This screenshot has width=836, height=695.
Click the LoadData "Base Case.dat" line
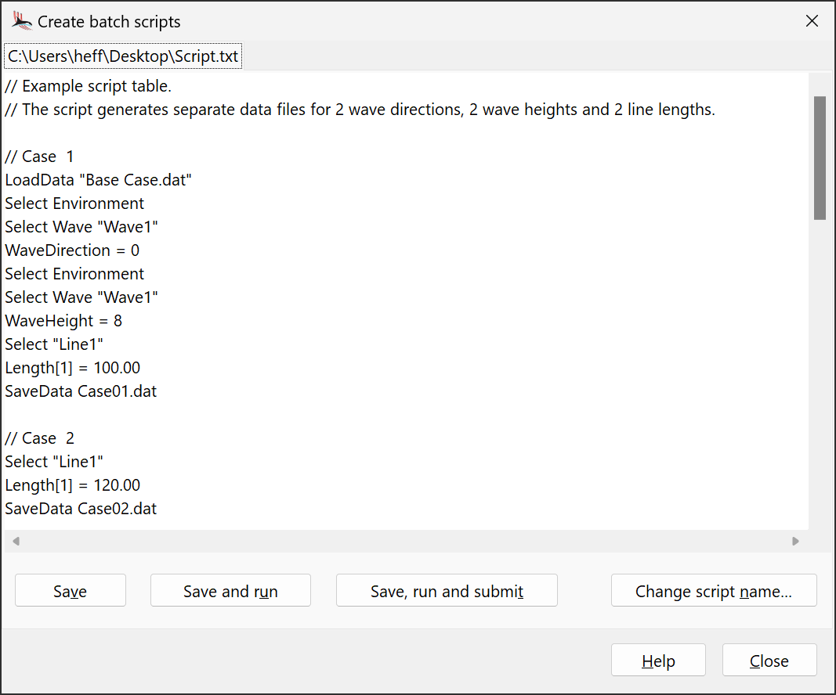99,180
